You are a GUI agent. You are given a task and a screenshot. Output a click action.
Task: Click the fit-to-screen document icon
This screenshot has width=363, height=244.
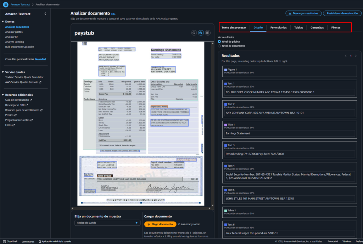click(x=208, y=33)
